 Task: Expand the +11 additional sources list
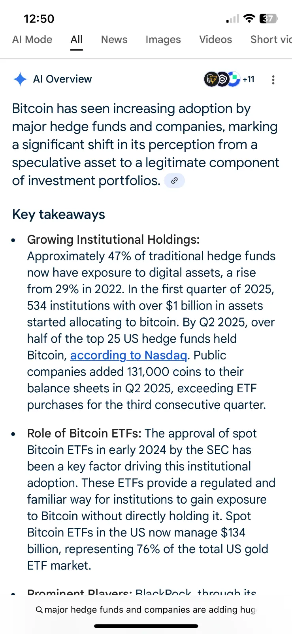point(249,79)
